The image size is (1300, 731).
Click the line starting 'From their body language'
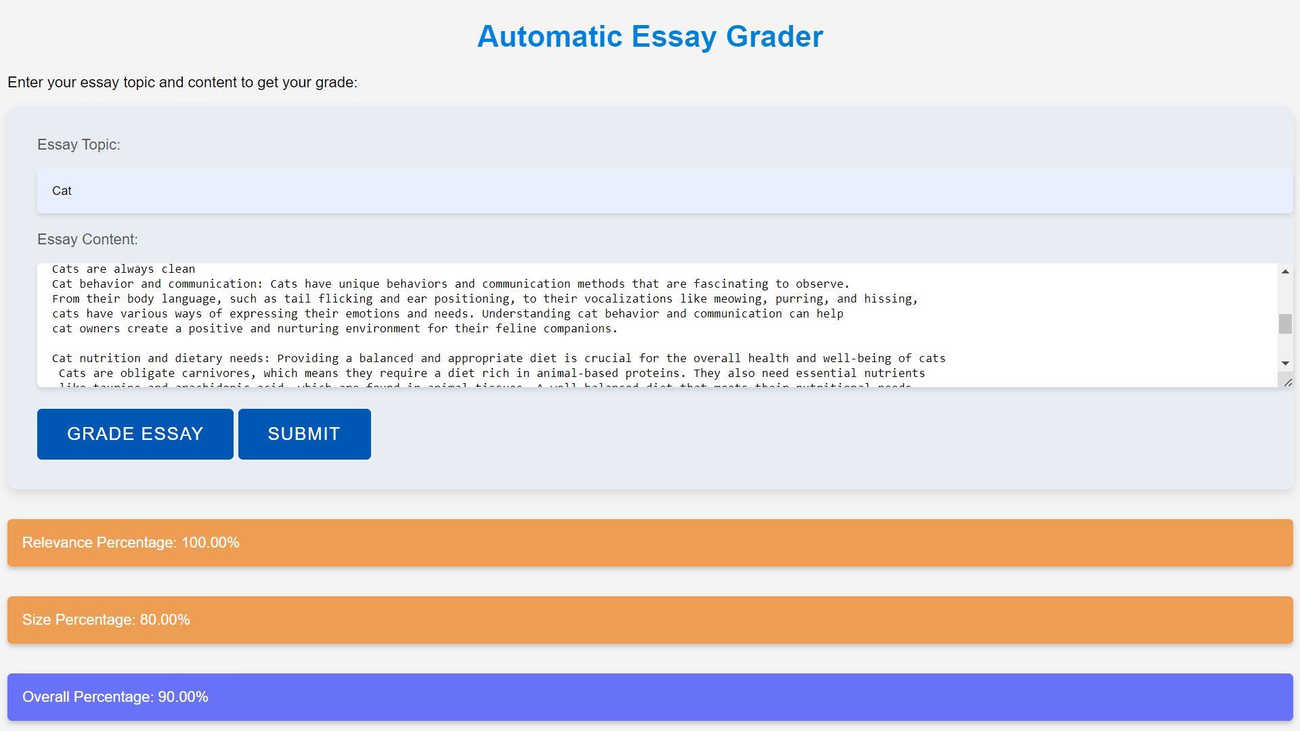(484, 299)
